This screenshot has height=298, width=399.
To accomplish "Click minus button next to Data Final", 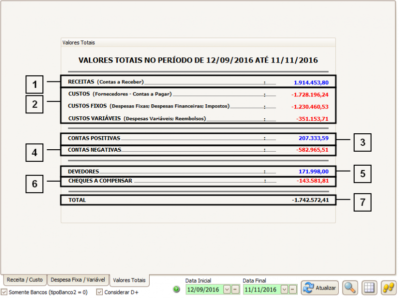I will [x=293, y=290].
